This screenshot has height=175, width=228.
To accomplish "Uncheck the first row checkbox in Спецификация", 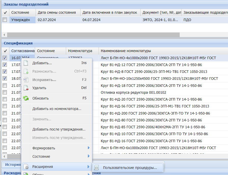I will coord(5,58).
